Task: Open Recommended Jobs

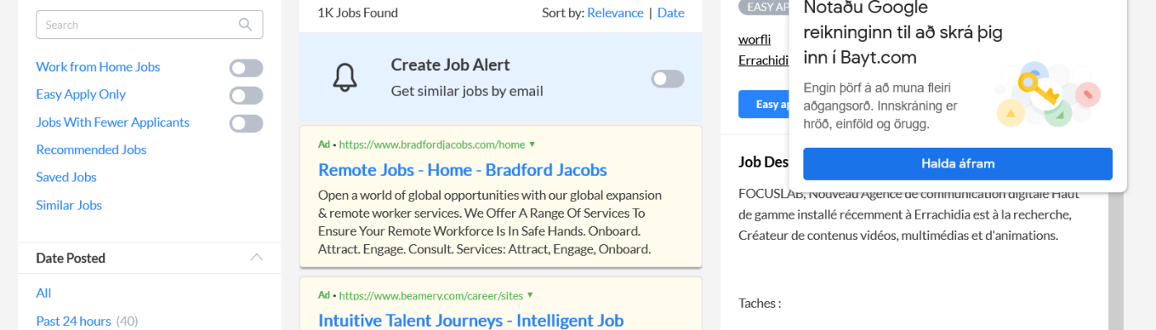Action: (x=91, y=149)
